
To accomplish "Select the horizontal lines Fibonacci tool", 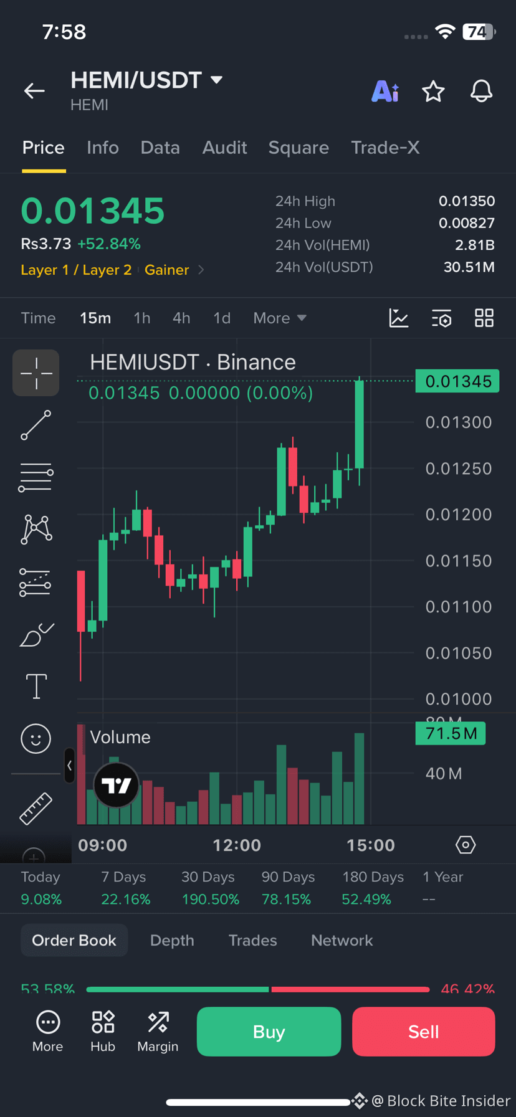I will [x=36, y=478].
